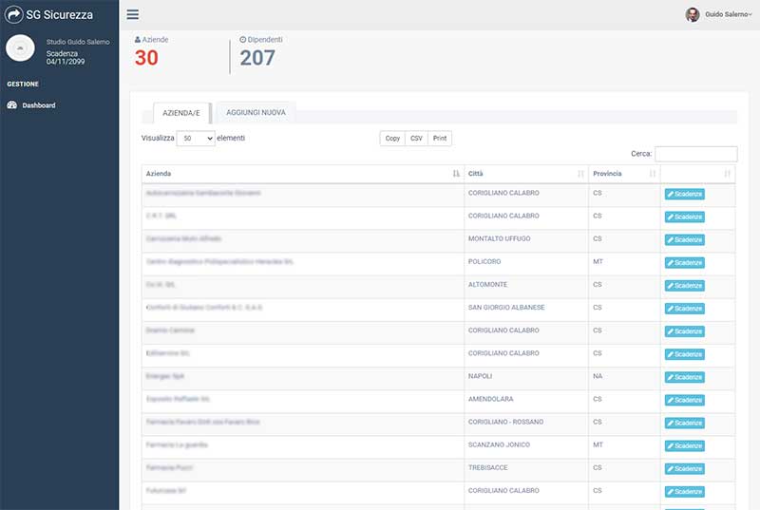760x510 pixels.
Task: Open Scadenze for the SAN GIORGIO ALBANESE row
Action: (x=684, y=309)
